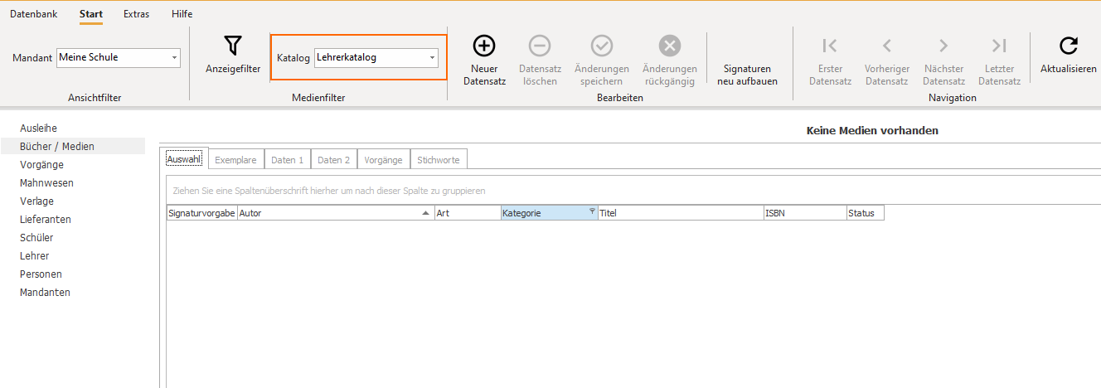Open Verlage in the sidebar
The height and width of the screenshot is (388, 1101).
[x=36, y=201]
